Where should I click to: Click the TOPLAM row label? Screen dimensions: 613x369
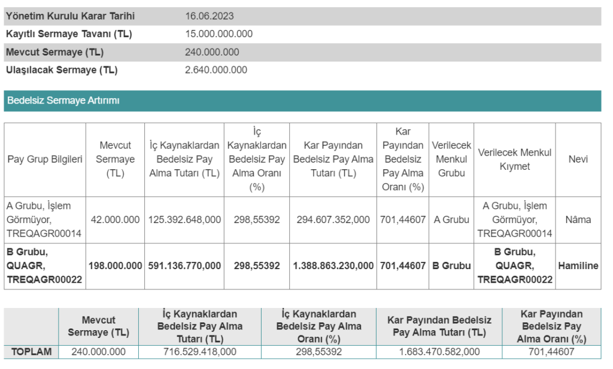[x=31, y=352]
